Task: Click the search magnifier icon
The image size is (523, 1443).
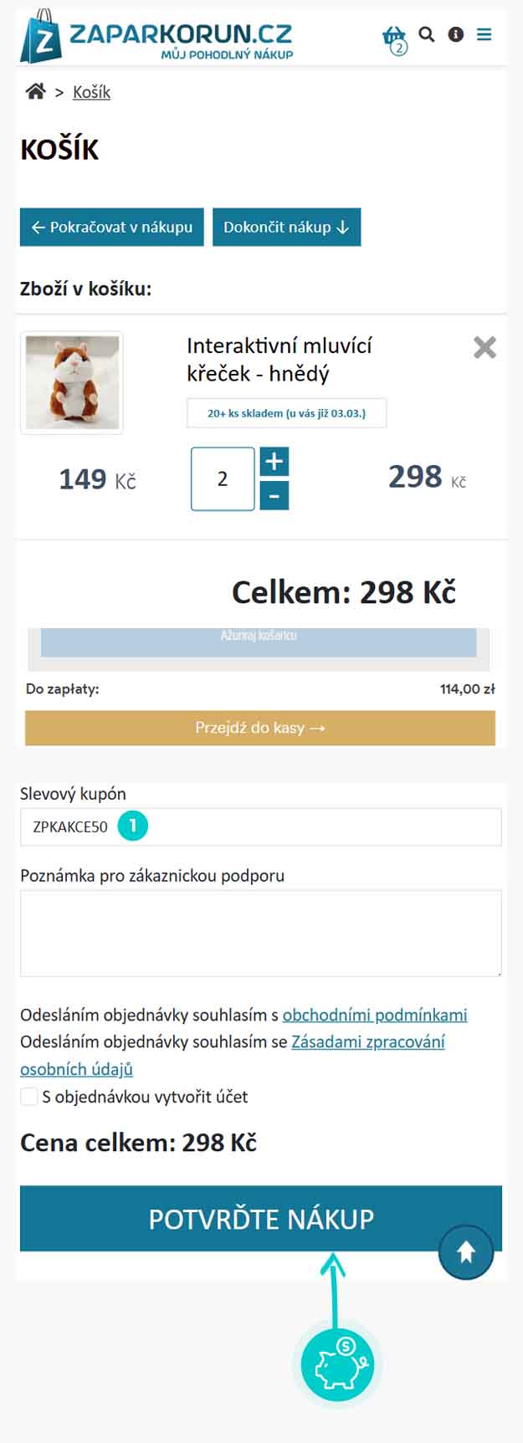Action: (x=427, y=34)
